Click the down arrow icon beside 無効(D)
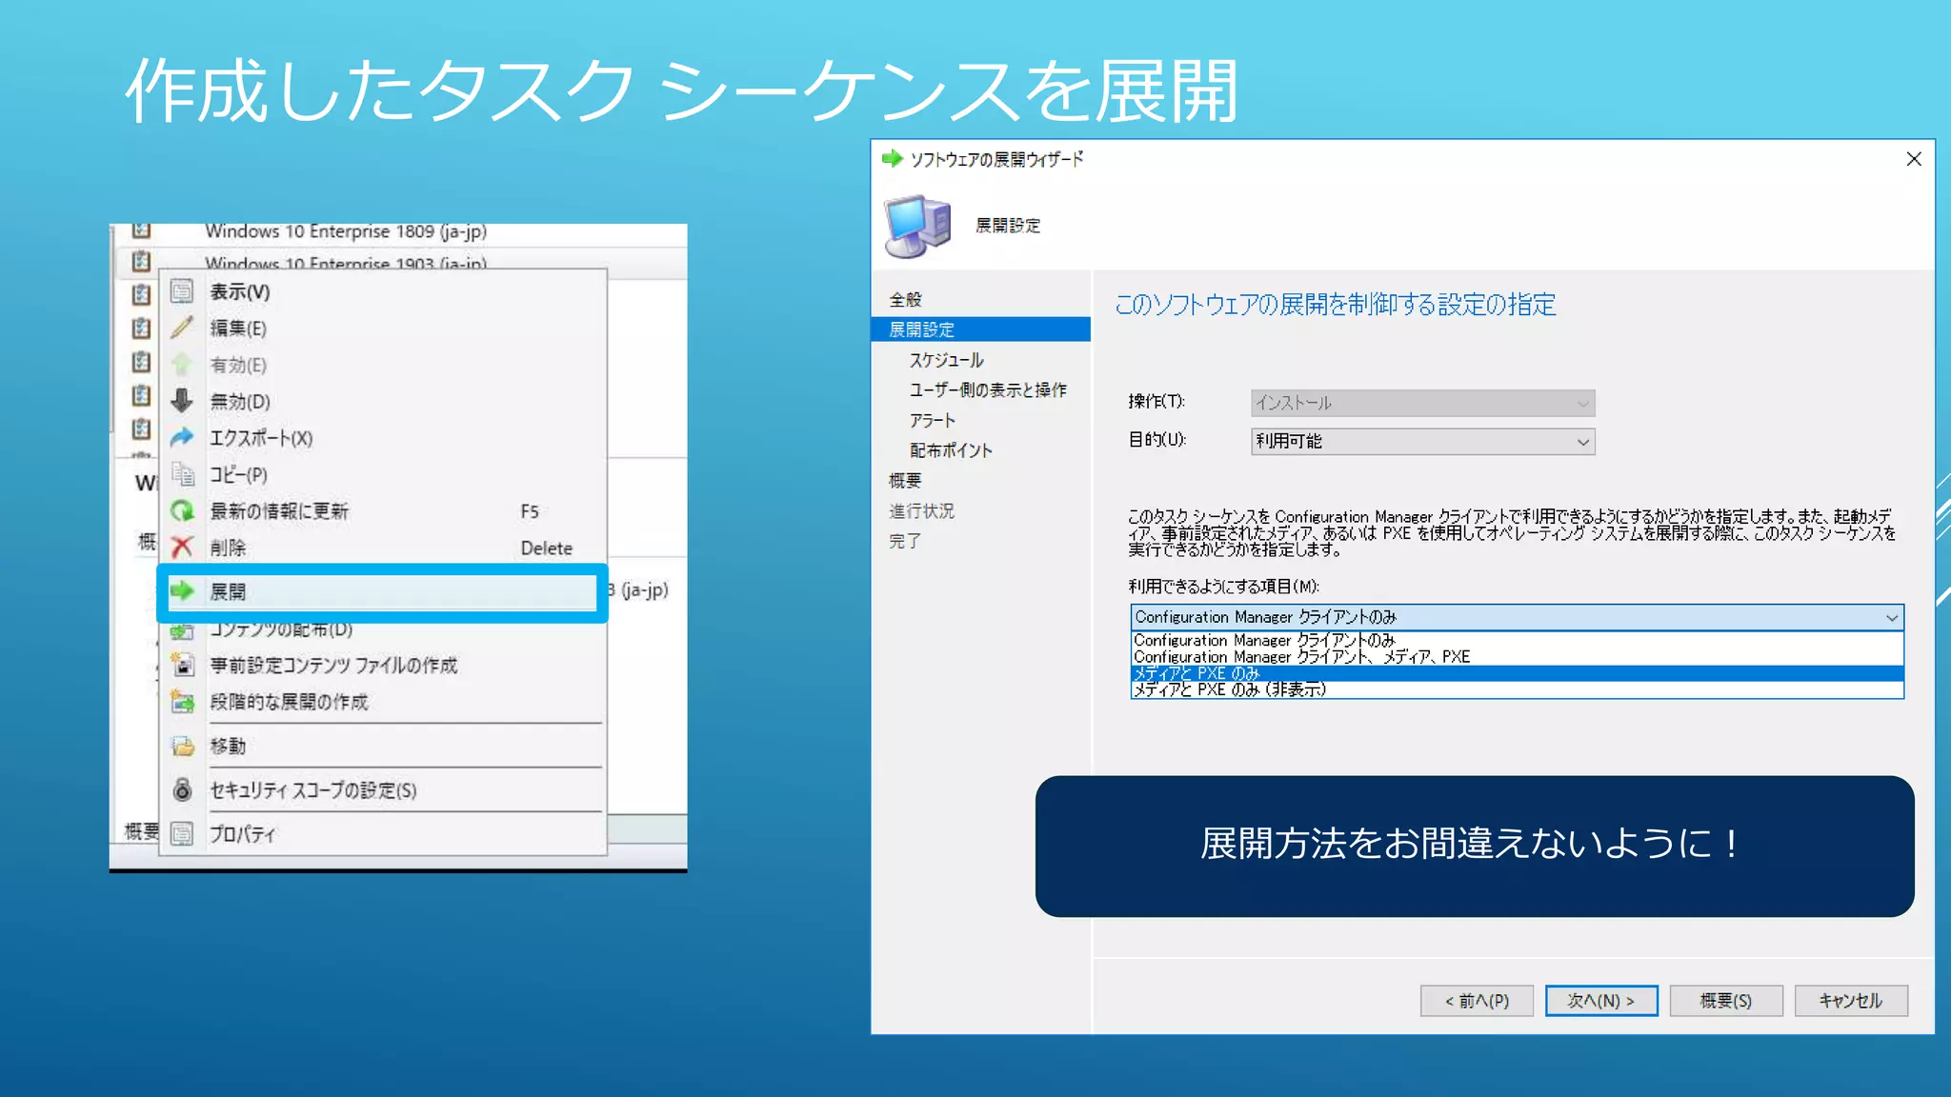The height and width of the screenshot is (1097, 1951). pos(182,401)
